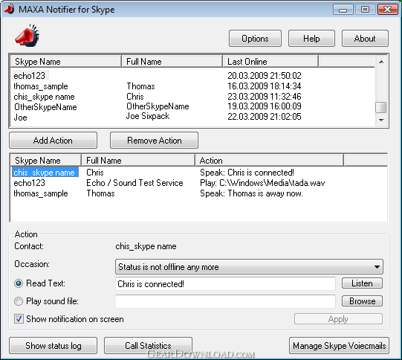The width and height of the screenshot is (402, 360).
Task: Select thomas_sample in the contacts list
Action: 41,86
